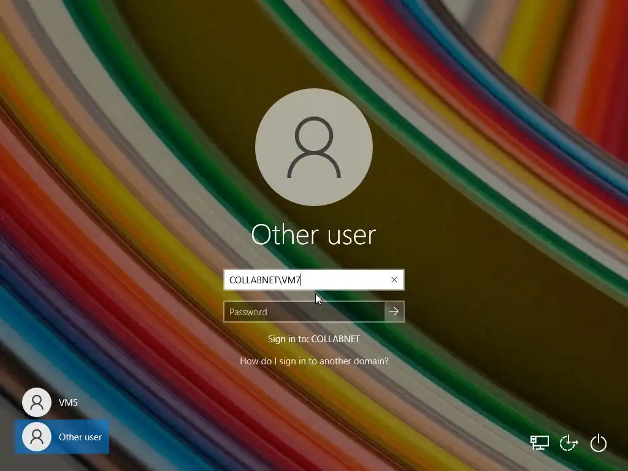The image size is (628, 471).
Task: Open 'How do I sign in to another domain?'
Action: [314, 361]
